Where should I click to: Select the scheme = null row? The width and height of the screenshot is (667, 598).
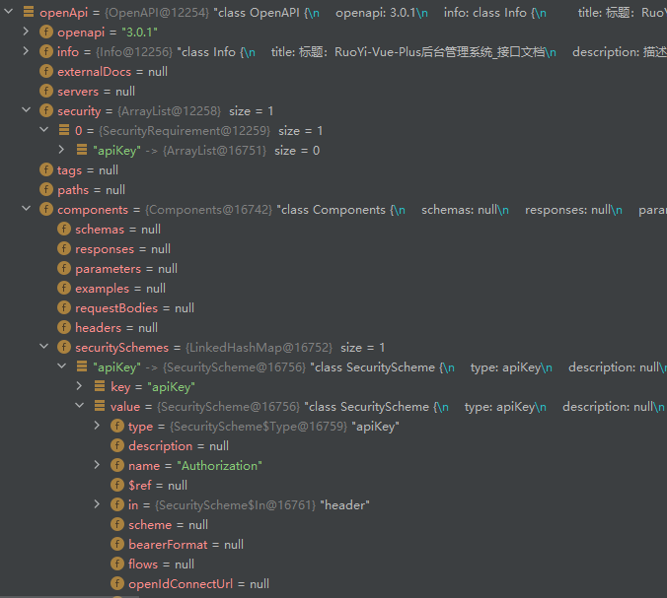point(333,524)
